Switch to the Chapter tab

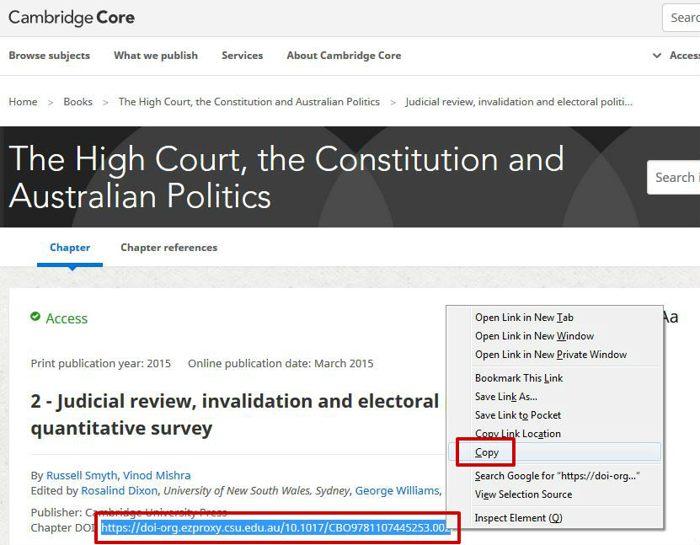pos(70,248)
